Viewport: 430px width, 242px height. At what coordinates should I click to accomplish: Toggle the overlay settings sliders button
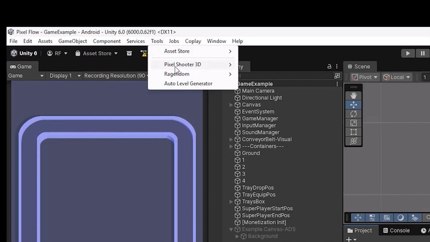click(372, 218)
